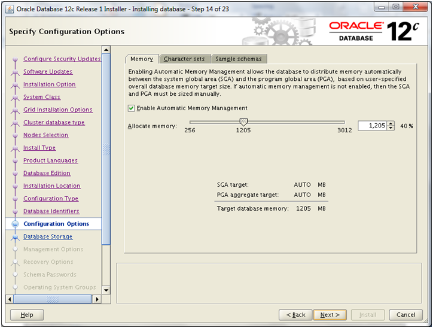The image size is (433, 328).
Task: Click the step marker beside Grid Installation Options
Action: click(15, 110)
